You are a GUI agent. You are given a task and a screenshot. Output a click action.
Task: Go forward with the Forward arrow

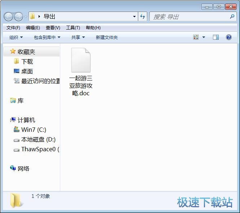pos(18,17)
